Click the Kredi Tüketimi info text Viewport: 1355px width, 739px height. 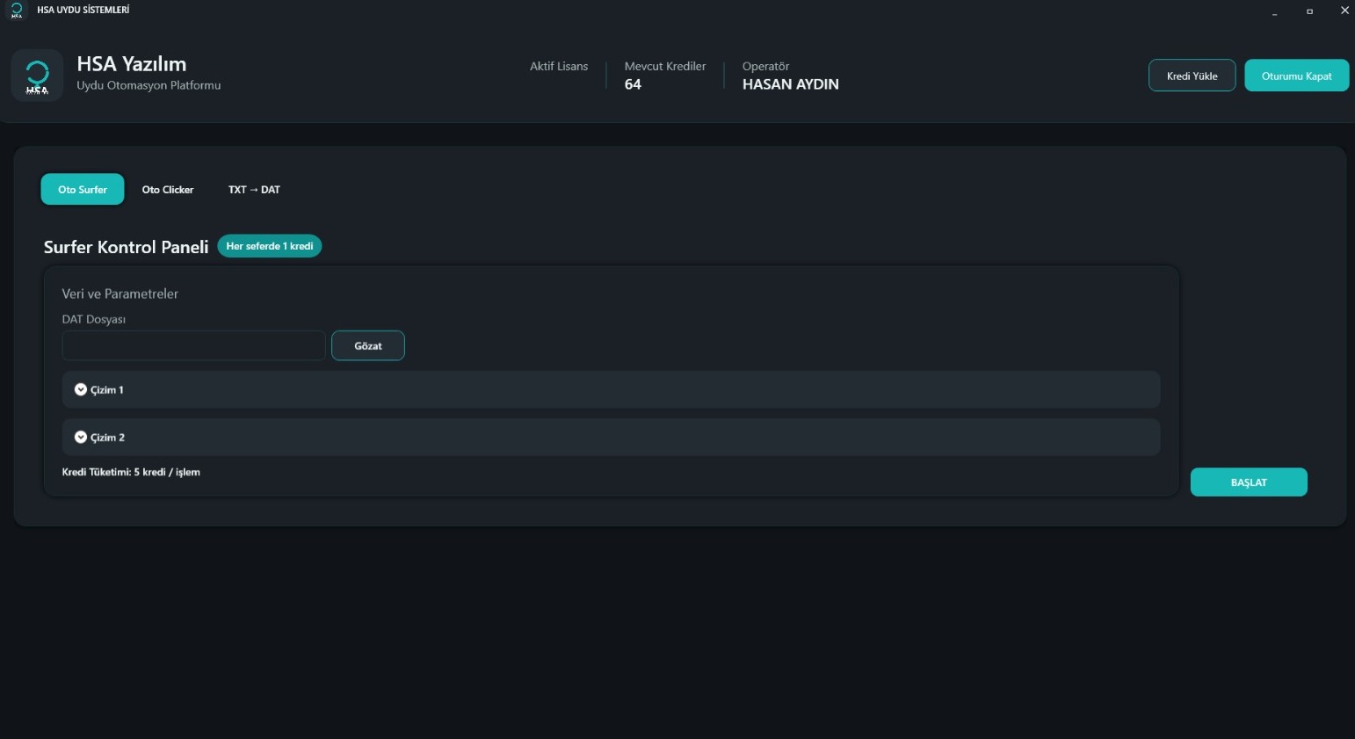131,472
